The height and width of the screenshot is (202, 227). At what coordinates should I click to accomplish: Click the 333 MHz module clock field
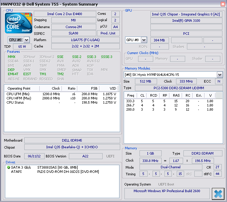pyautogui.click(x=186, y=81)
